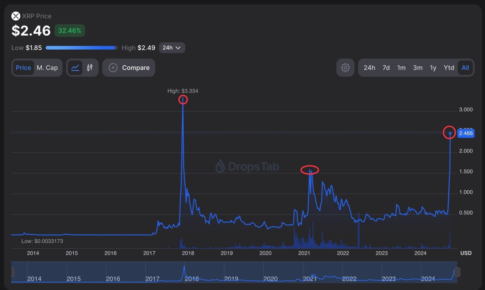Screen dimensions: 485x290
Task: Click the 2024 label on main chart axis
Action: [421, 253]
